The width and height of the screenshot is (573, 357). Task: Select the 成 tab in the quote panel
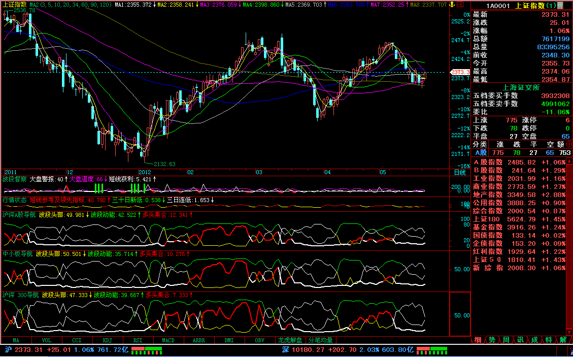(534, 340)
